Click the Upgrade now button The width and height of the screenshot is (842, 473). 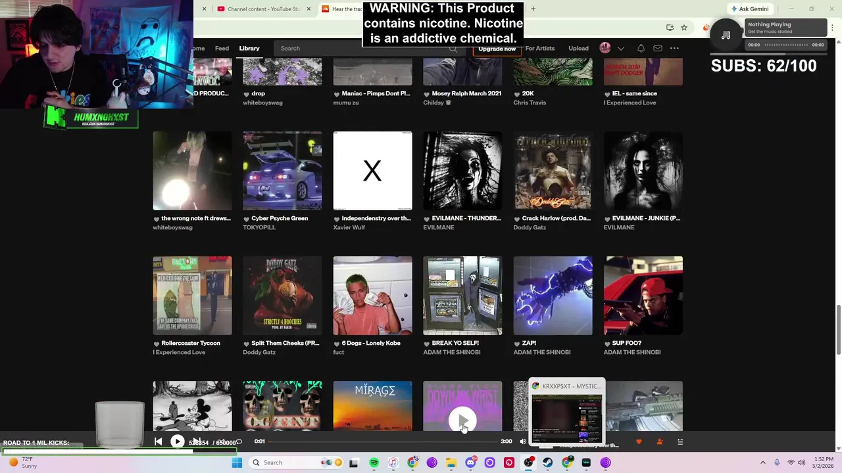click(497, 49)
